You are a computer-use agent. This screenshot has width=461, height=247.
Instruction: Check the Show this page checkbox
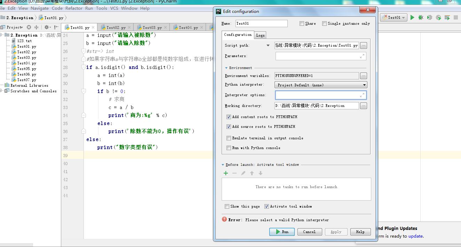(x=227, y=206)
